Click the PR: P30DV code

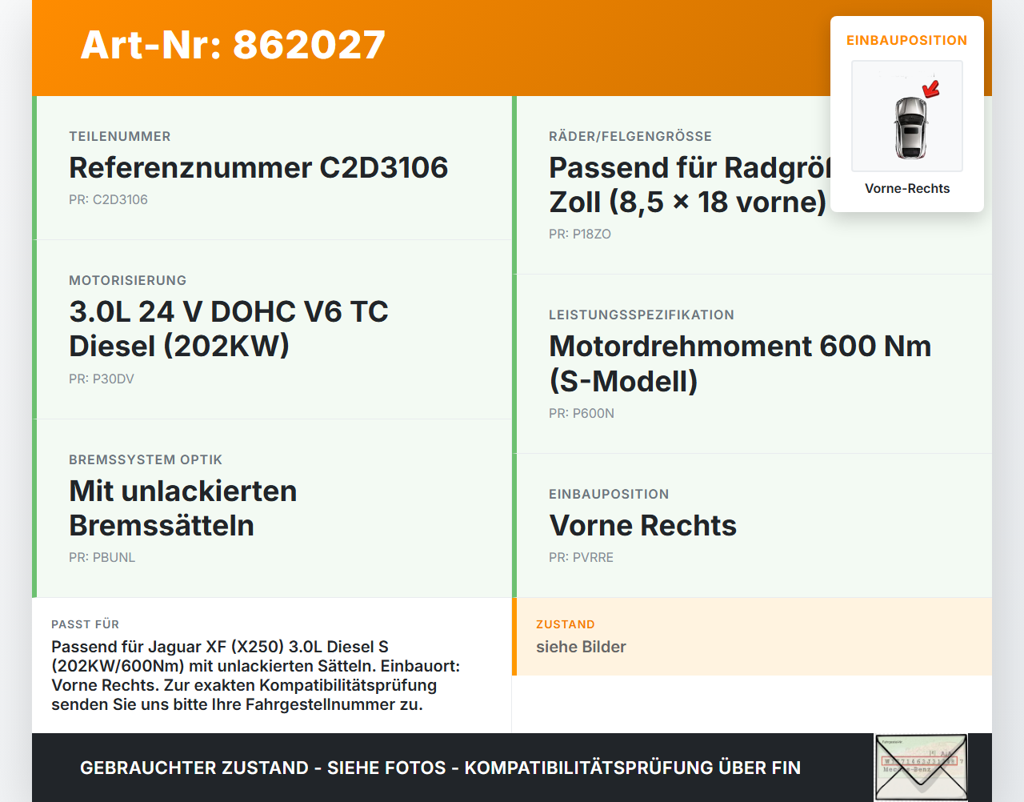[x=102, y=379]
